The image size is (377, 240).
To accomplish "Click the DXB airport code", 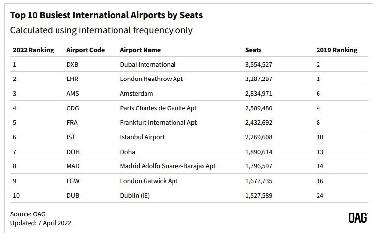I will click(72, 65).
